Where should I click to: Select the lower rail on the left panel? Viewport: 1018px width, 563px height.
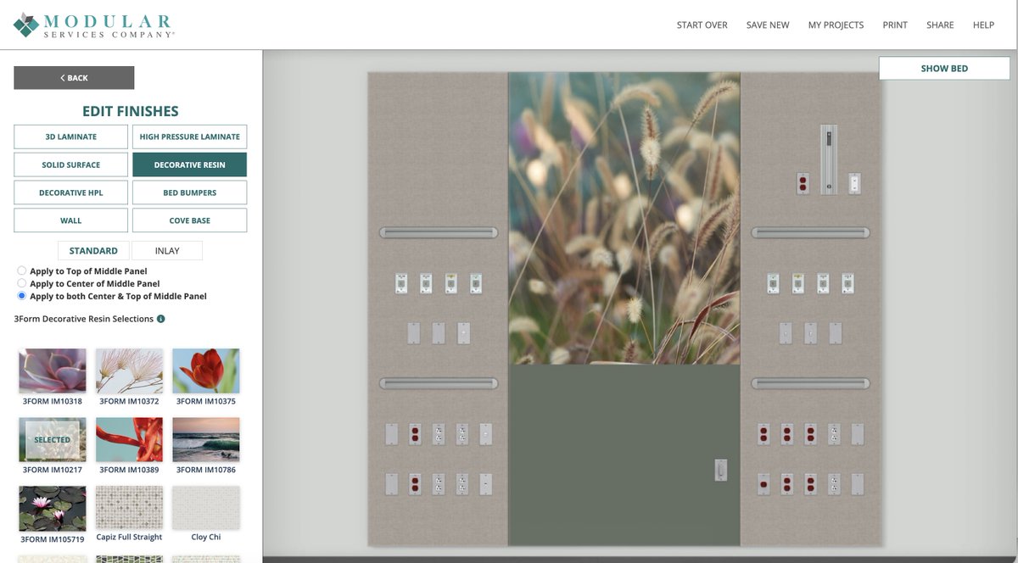[x=438, y=384]
